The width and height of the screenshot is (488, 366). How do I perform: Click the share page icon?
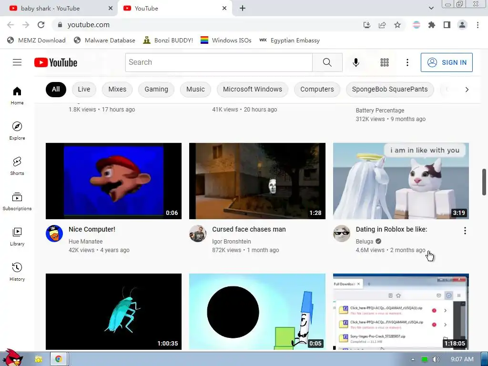click(382, 25)
